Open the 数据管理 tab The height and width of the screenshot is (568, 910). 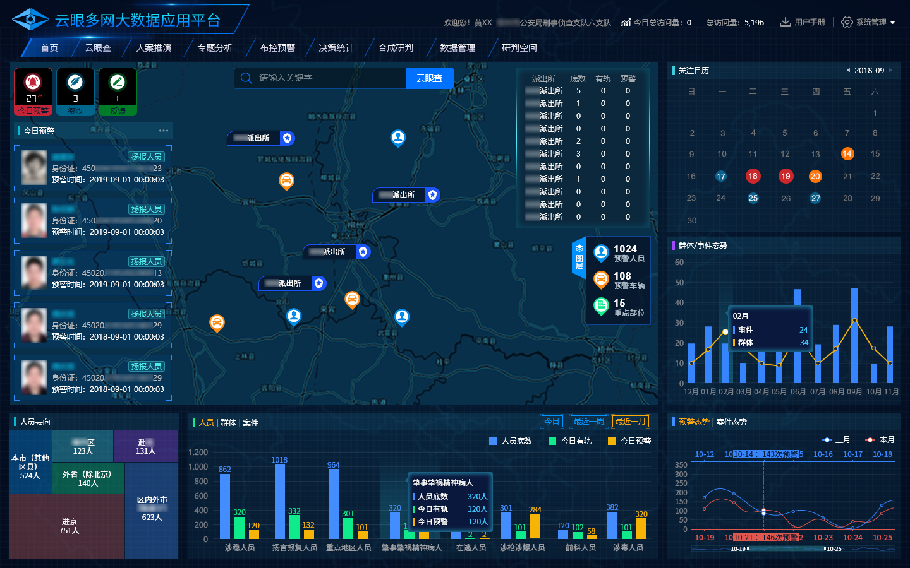(x=458, y=48)
